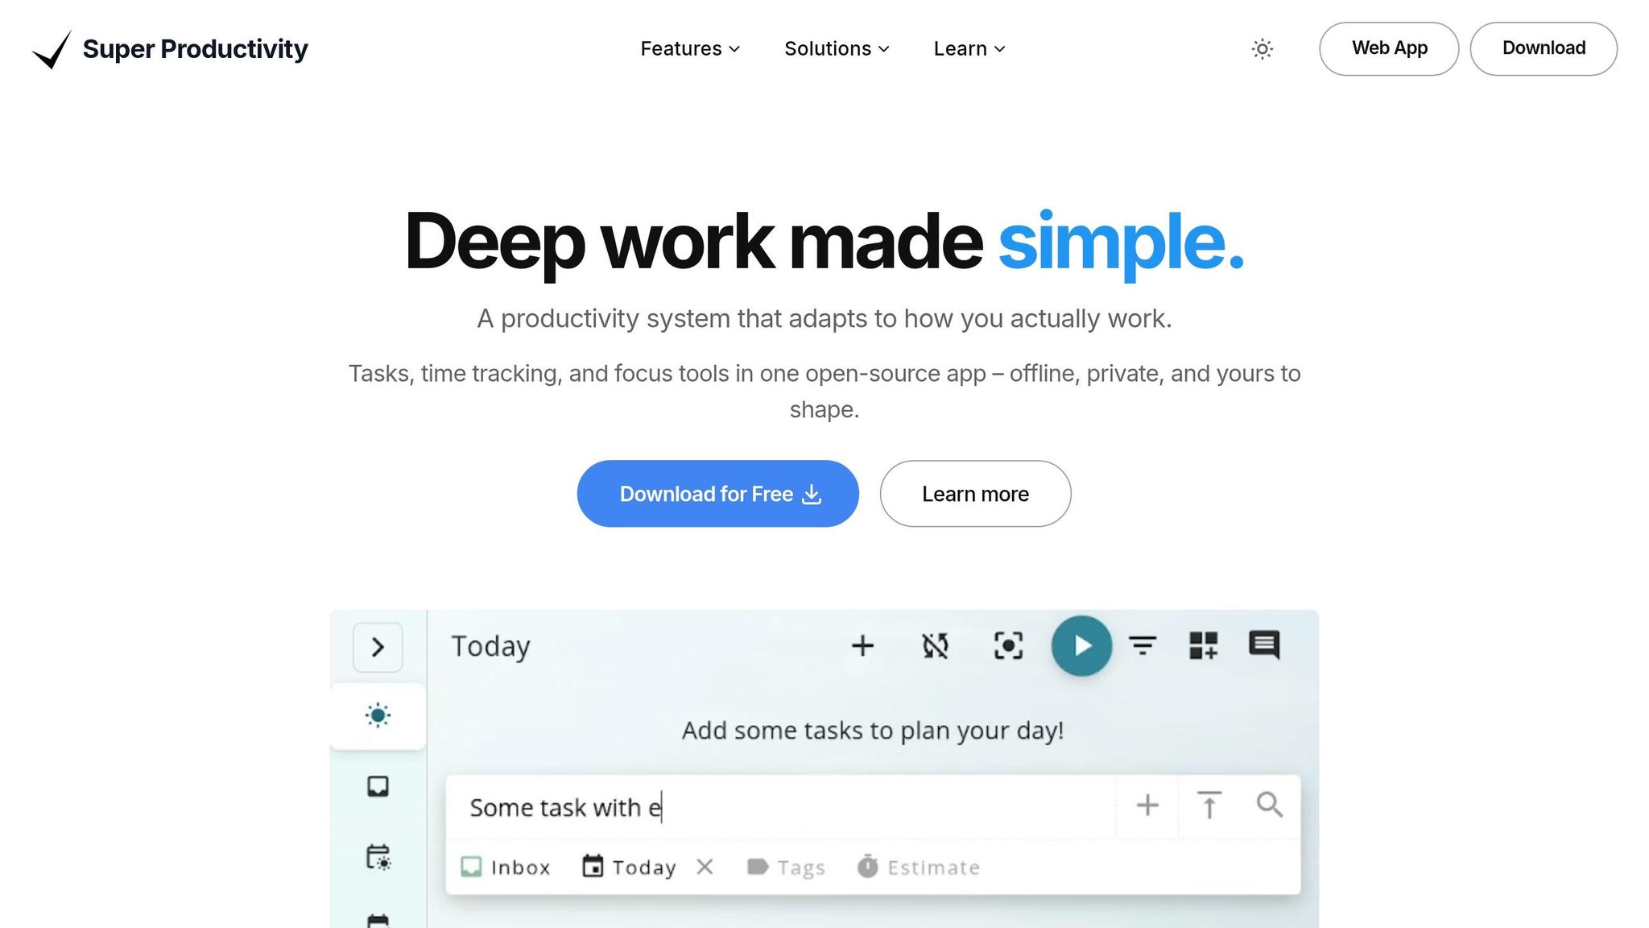Select the Today sun icon in sidebar
Screen dimensions: 1649x928
coord(378,715)
